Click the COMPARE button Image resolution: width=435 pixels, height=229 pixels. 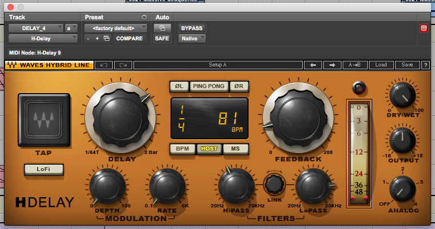click(129, 39)
